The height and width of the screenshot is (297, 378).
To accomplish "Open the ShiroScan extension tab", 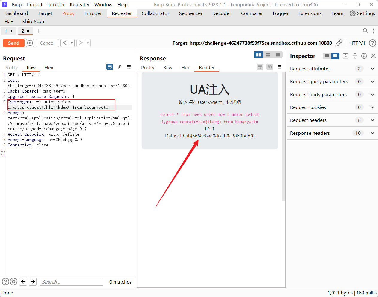I will pos(33,21).
